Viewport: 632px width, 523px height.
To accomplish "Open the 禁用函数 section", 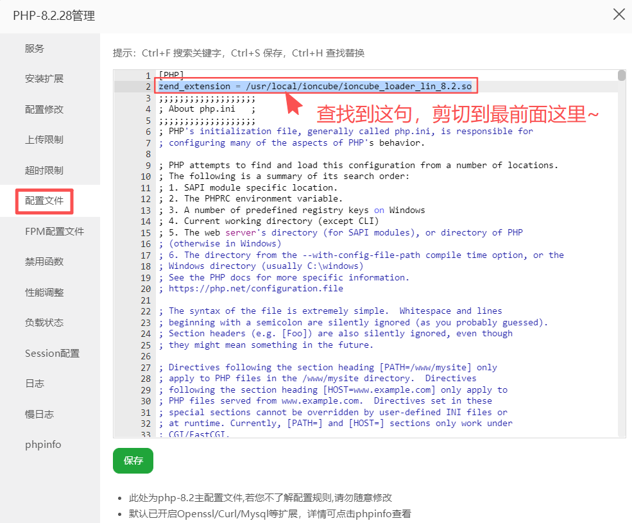I will (x=43, y=262).
